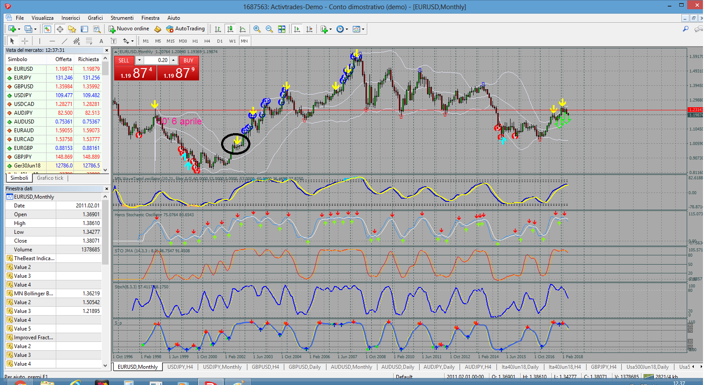Image resolution: width=710 pixels, height=385 pixels.
Task: Select the crosshair tool
Action: (x=25, y=41)
